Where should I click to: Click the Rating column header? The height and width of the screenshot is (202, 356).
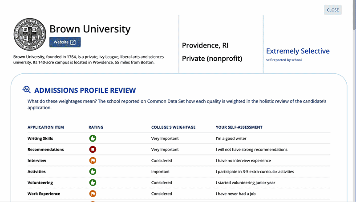96,127
